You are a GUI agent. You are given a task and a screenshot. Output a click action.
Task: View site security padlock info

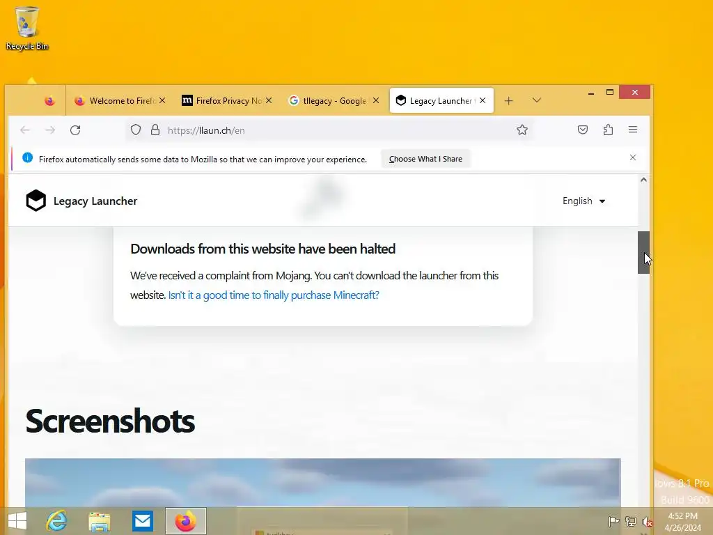pyautogui.click(x=155, y=130)
